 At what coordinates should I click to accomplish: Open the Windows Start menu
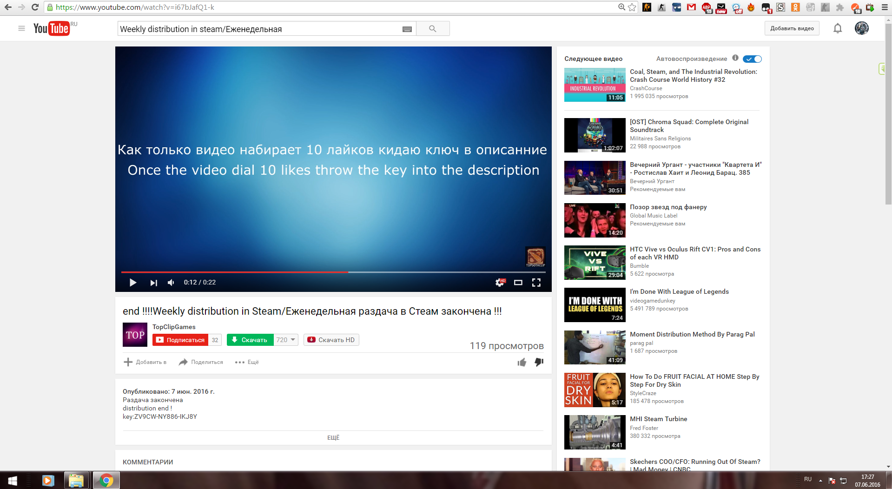pyautogui.click(x=13, y=481)
